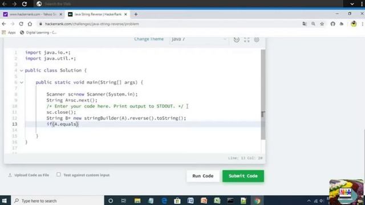
Task: Open a new browser tab
Action: [x=136, y=14]
